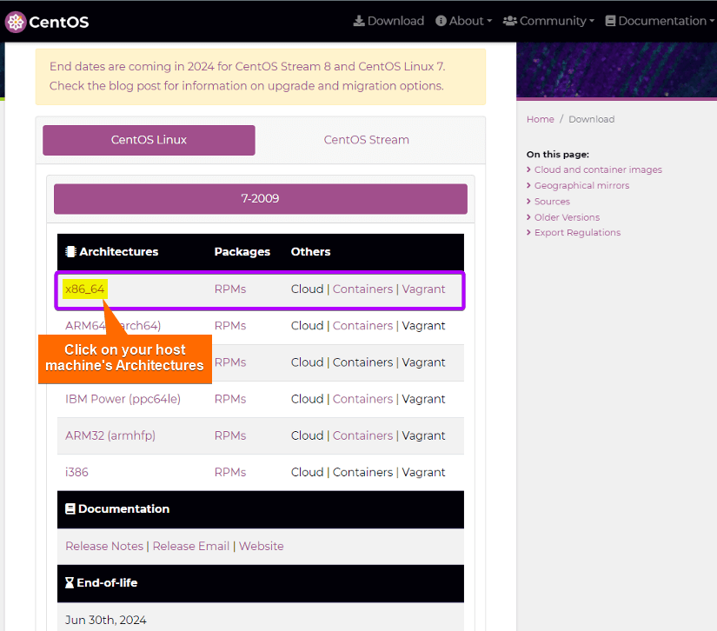Open Containers link in ARM32 row
Screen dimensions: 717x631
click(362, 435)
